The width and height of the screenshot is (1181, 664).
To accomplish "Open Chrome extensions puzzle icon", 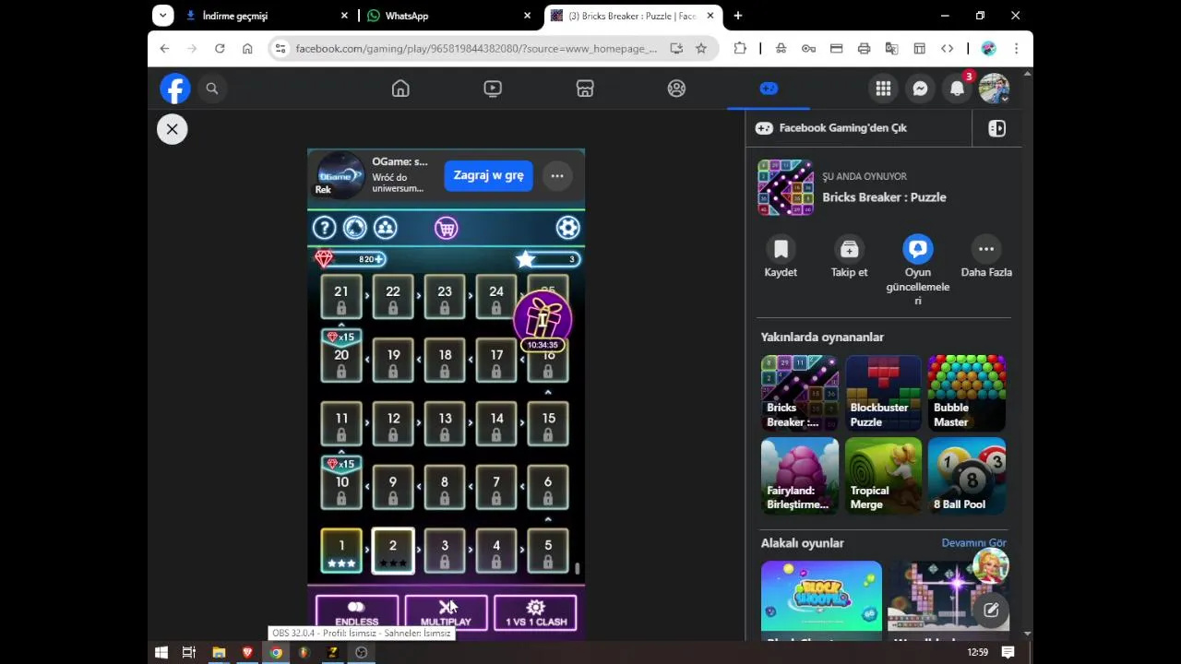I will coord(740,49).
